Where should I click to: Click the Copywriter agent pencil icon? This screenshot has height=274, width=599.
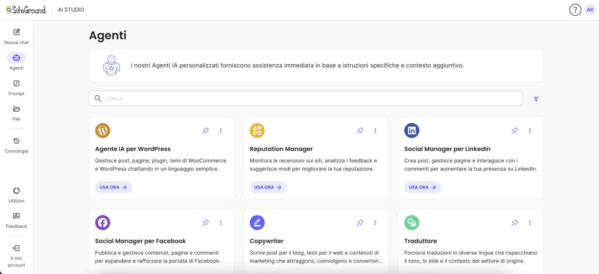[257, 223]
